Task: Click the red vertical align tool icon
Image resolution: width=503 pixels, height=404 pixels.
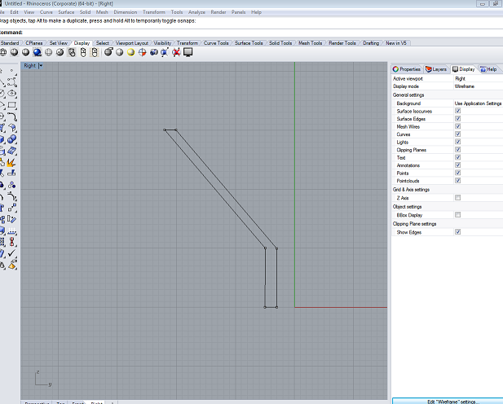Action: point(12,241)
